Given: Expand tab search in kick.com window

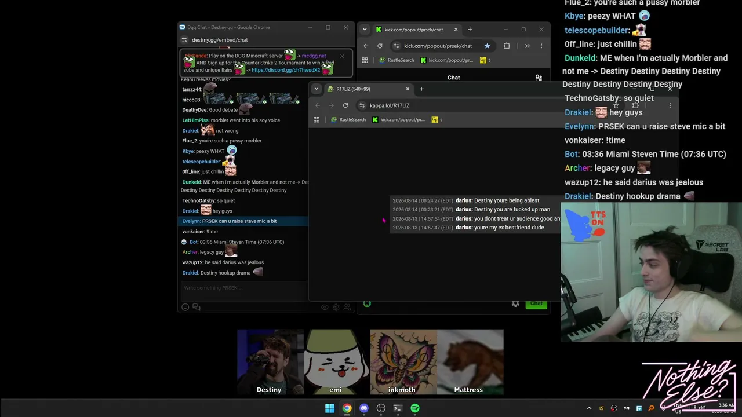Looking at the screenshot, I should [365, 30].
